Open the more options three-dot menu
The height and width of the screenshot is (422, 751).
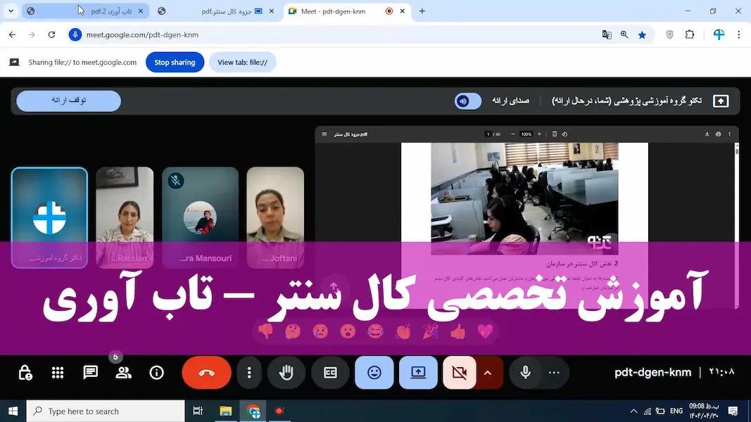[249, 373]
